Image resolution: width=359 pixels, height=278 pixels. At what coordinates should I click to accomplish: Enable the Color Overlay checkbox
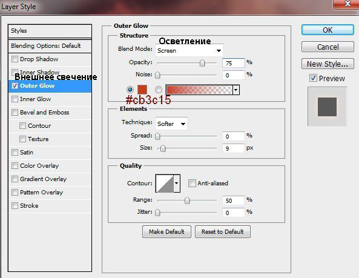(15, 165)
